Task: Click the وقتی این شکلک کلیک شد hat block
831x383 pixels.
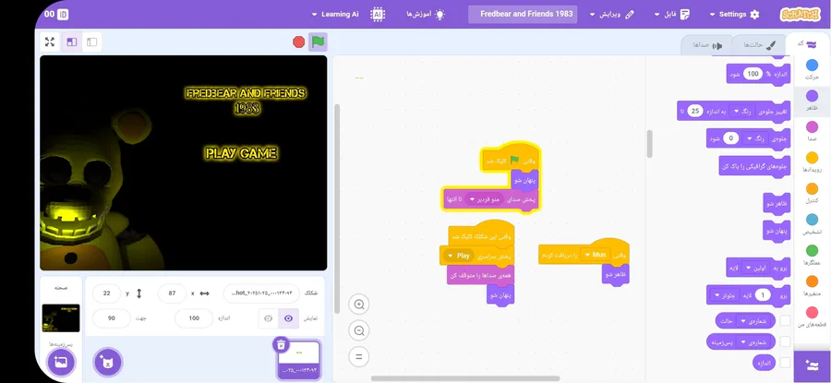Action: (481, 233)
